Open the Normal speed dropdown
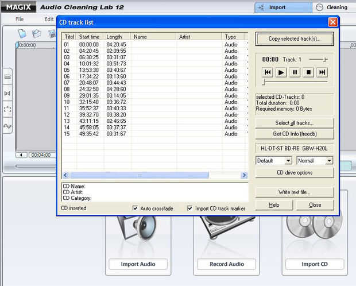The height and width of the screenshot is (286, 356). tap(315, 161)
